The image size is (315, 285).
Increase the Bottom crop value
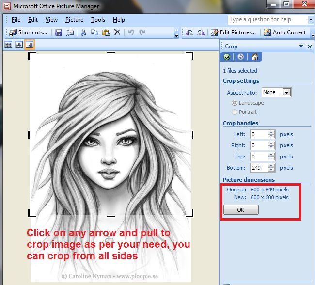point(271,166)
